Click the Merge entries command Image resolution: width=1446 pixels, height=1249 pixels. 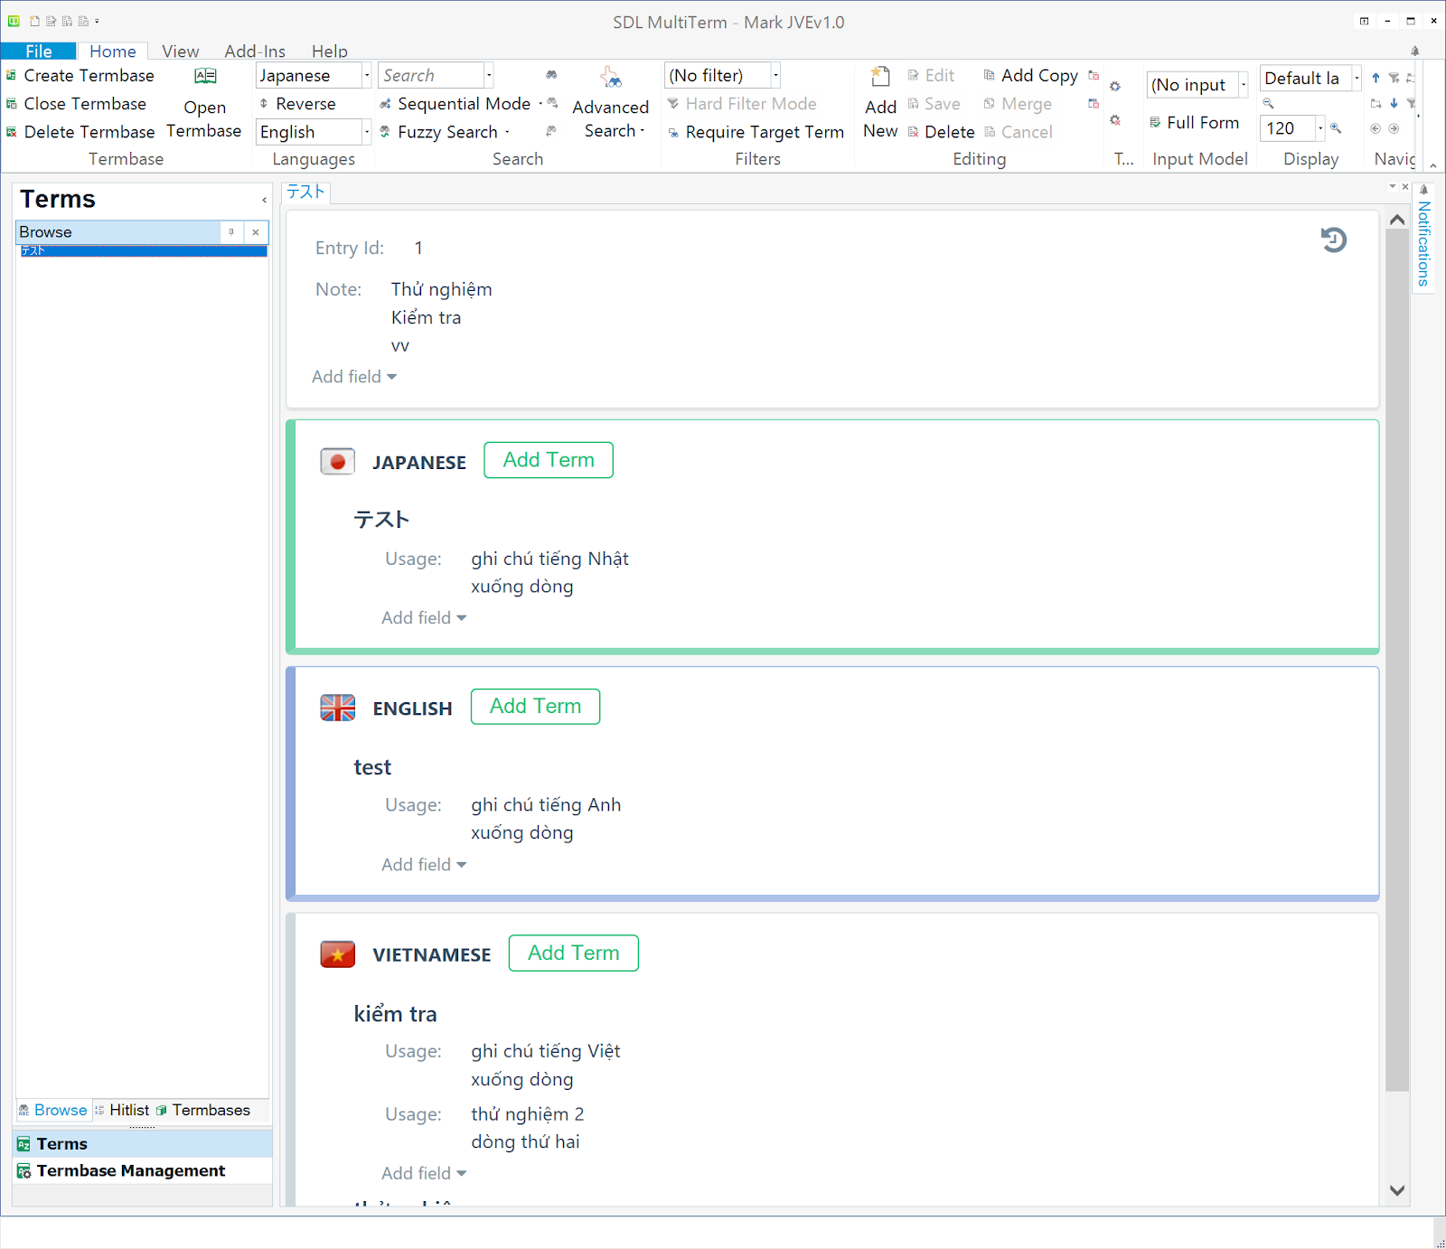[x=1018, y=104]
